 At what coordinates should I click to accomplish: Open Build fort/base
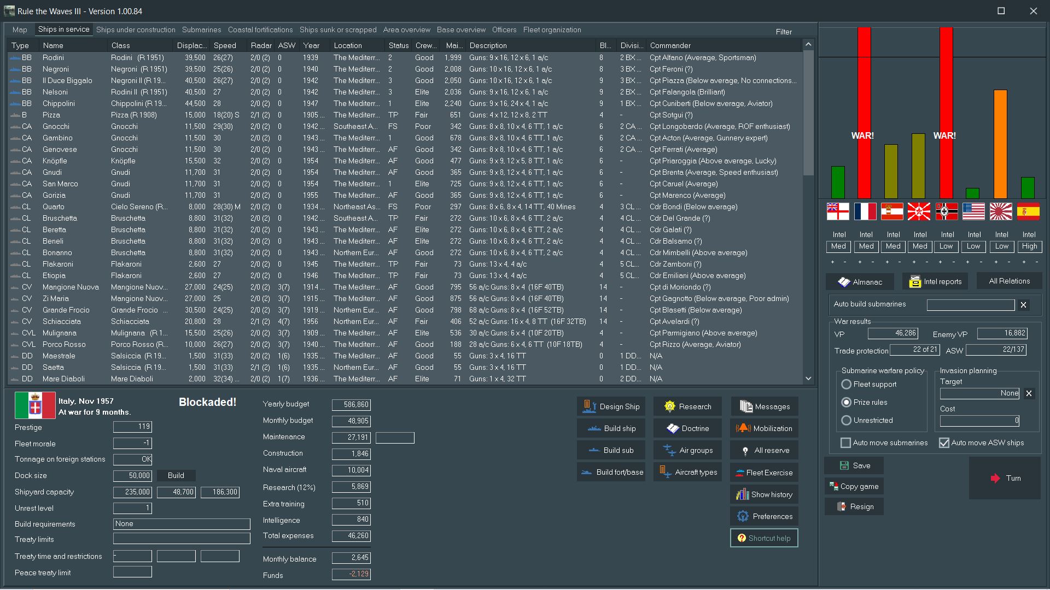point(611,472)
